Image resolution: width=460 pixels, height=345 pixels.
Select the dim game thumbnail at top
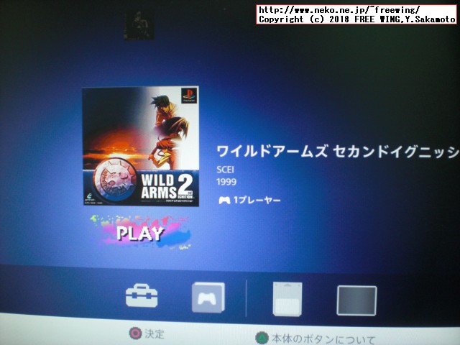pos(139,25)
